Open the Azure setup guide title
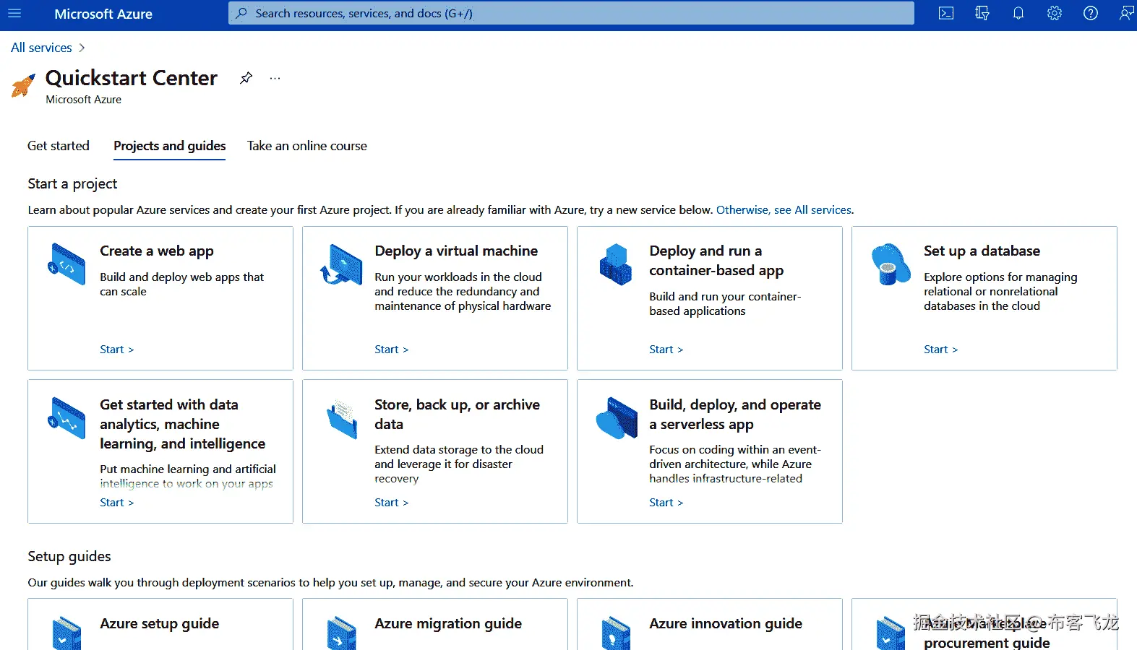Image resolution: width=1137 pixels, height=650 pixels. (160, 624)
